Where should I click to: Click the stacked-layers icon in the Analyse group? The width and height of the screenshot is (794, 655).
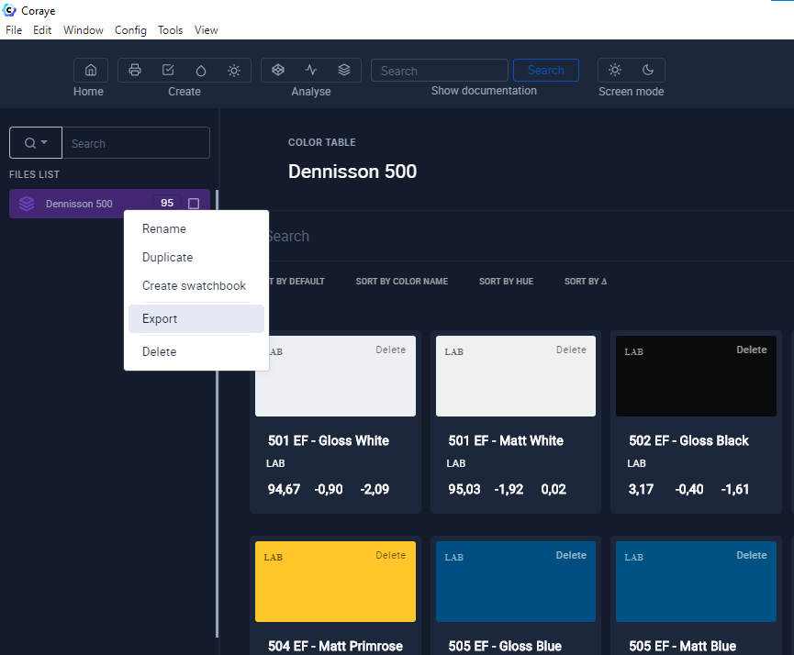(344, 70)
